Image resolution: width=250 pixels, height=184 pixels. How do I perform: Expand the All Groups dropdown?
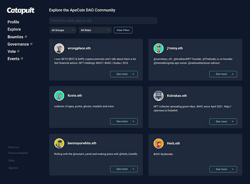(x=63, y=30)
